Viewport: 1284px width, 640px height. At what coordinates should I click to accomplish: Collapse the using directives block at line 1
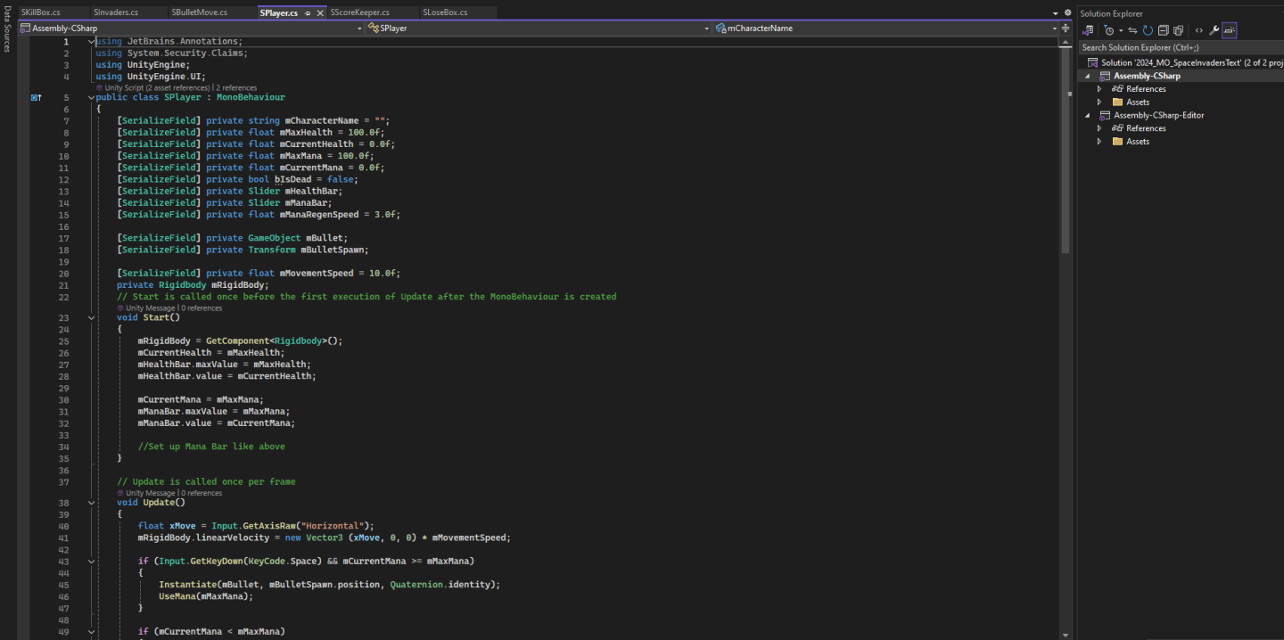pyautogui.click(x=92, y=41)
